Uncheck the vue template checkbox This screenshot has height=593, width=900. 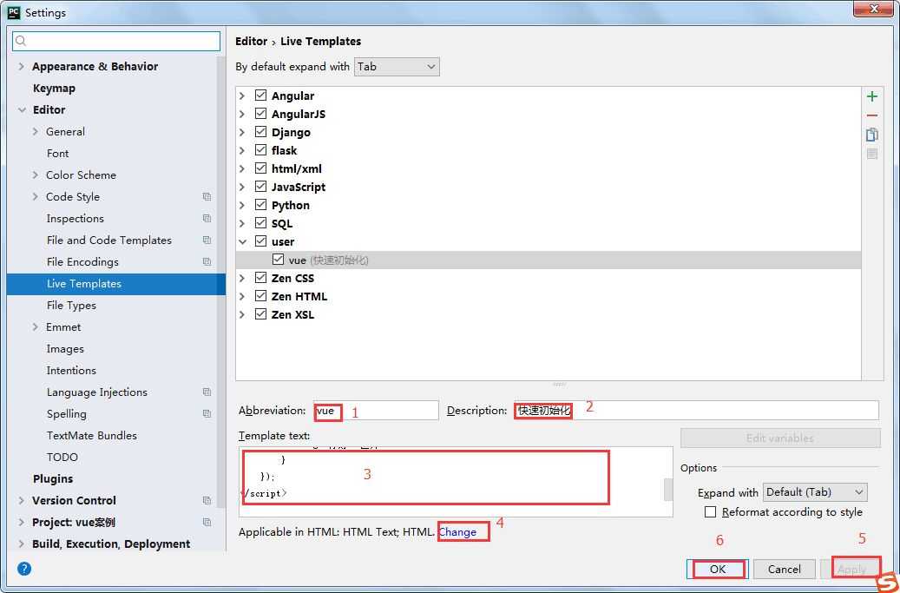(x=279, y=260)
